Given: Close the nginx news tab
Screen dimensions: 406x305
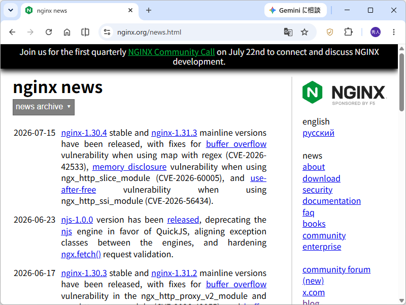Looking at the screenshot, I should 130,10.
